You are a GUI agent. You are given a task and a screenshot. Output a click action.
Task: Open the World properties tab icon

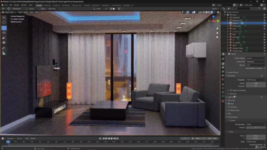(x=223, y=80)
